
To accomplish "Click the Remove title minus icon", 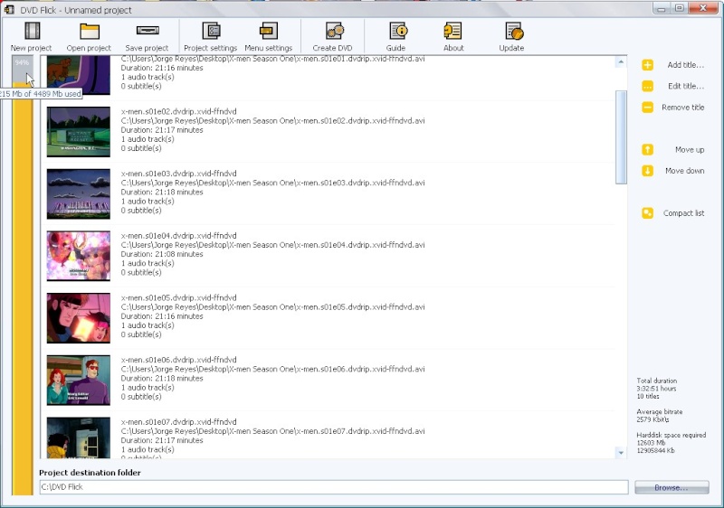I will [x=647, y=108].
